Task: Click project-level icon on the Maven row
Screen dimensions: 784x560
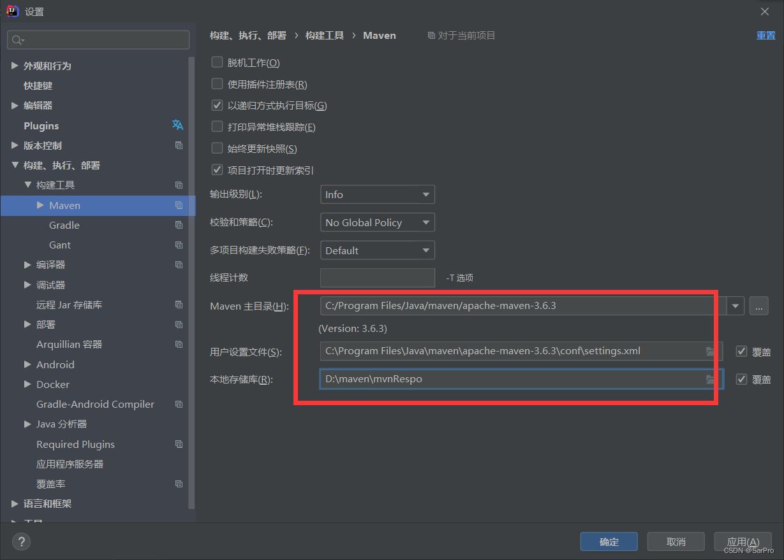Action: (x=179, y=205)
